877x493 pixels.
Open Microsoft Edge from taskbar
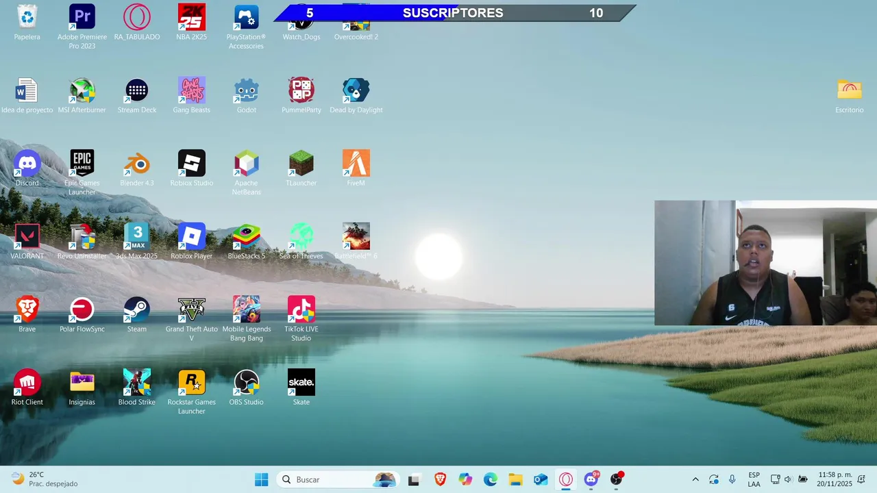[x=491, y=479]
